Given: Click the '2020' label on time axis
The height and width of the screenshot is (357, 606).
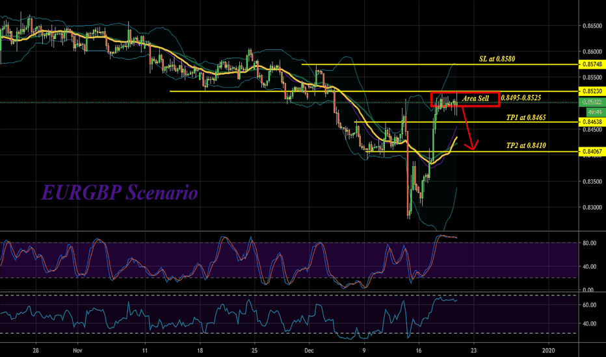Looking at the screenshot, I should tap(549, 348).
